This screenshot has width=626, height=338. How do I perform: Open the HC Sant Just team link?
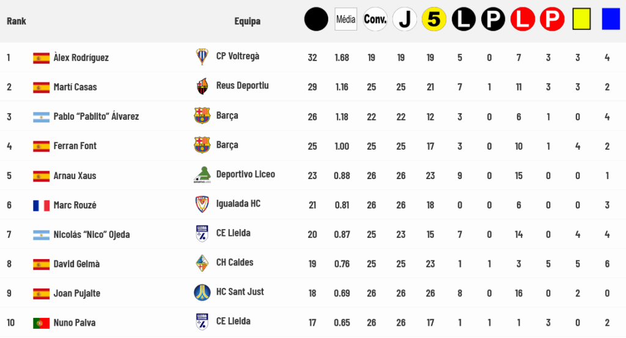coord(240,292)
